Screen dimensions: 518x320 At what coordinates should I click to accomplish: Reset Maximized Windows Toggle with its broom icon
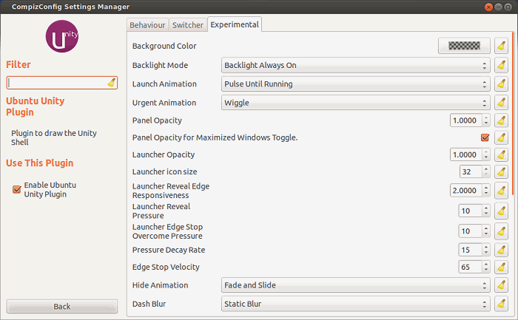click(501, 137)
